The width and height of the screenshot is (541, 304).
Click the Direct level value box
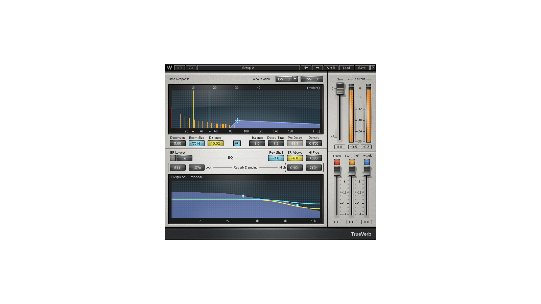click(x=337, y=222)
